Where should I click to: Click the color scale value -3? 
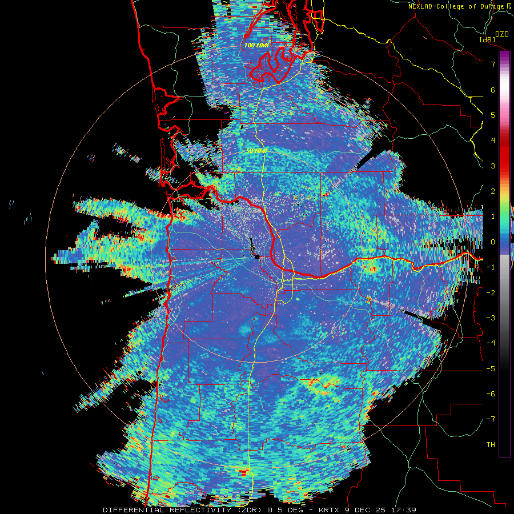491,318
